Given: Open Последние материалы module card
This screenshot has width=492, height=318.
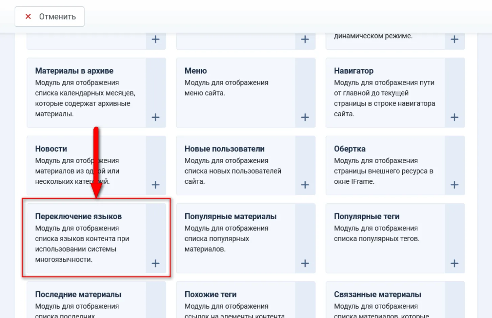Looking at the screenshot, I should (78, 294).
